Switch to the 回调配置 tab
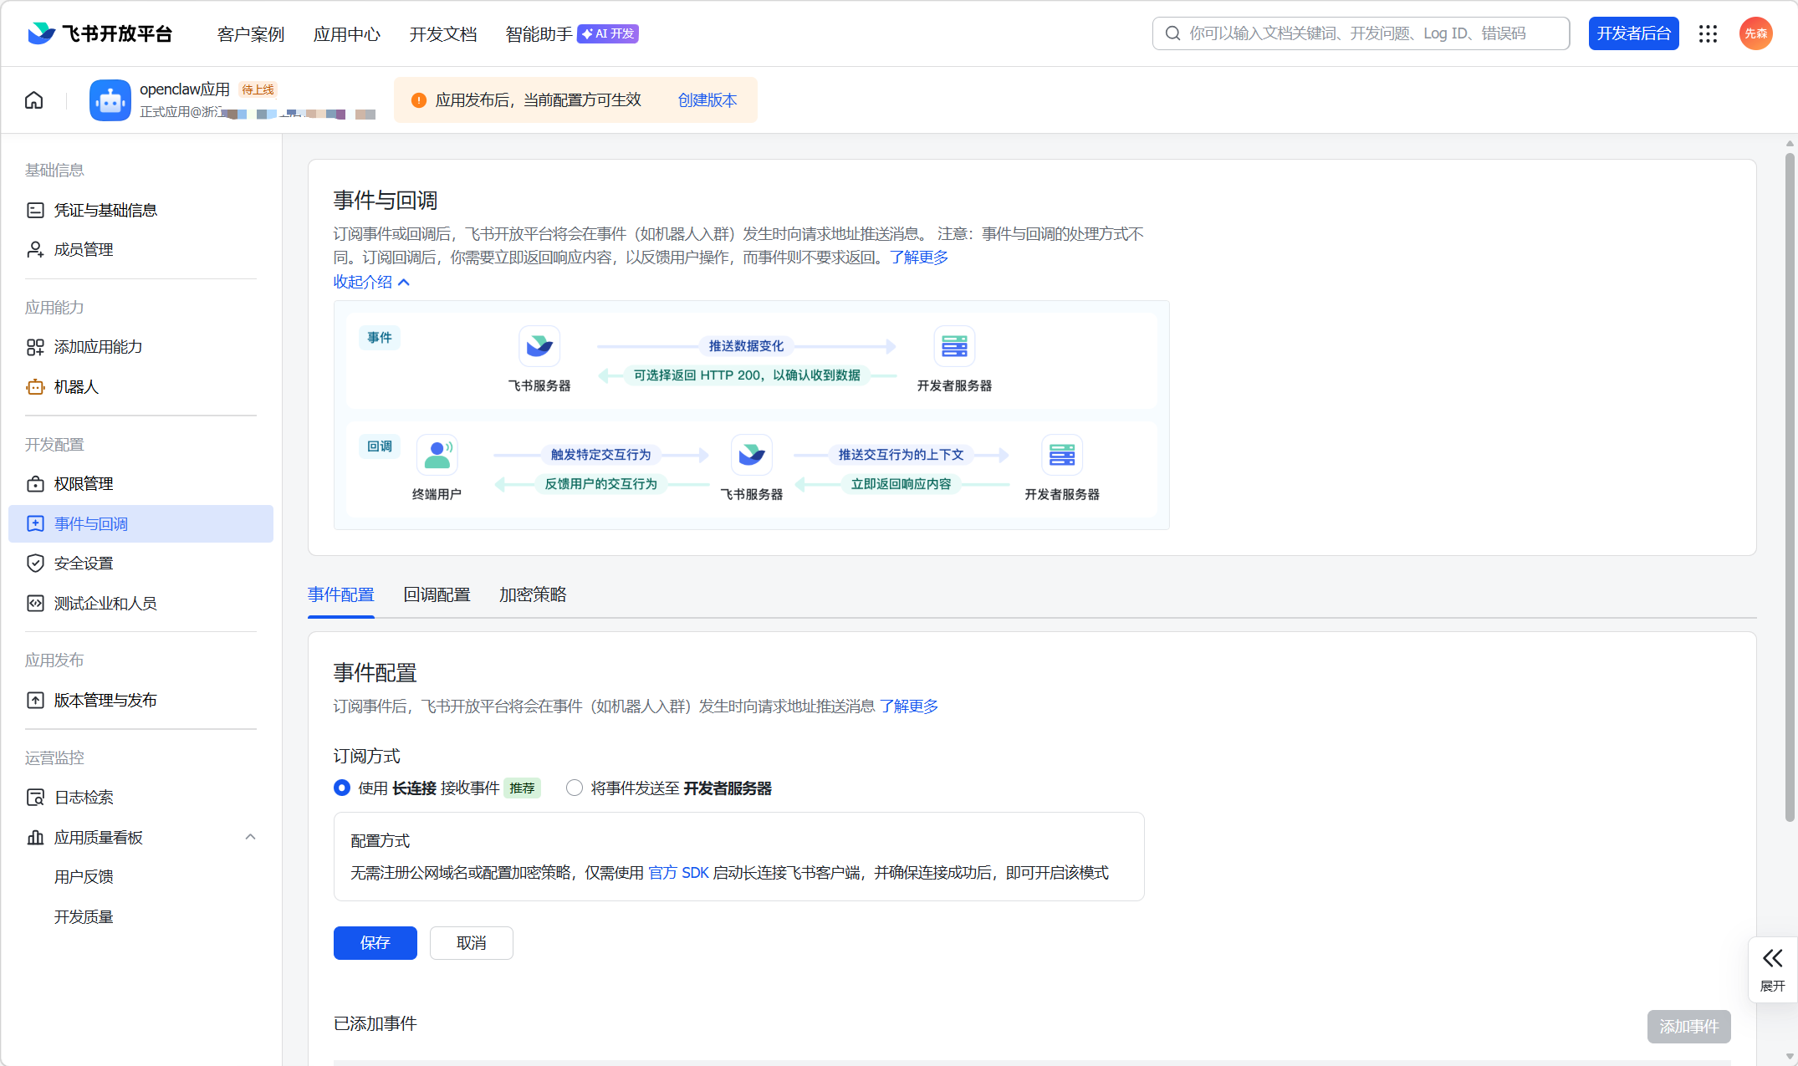Viewport: 1798px width, 1066px height. tap(437, 594)
